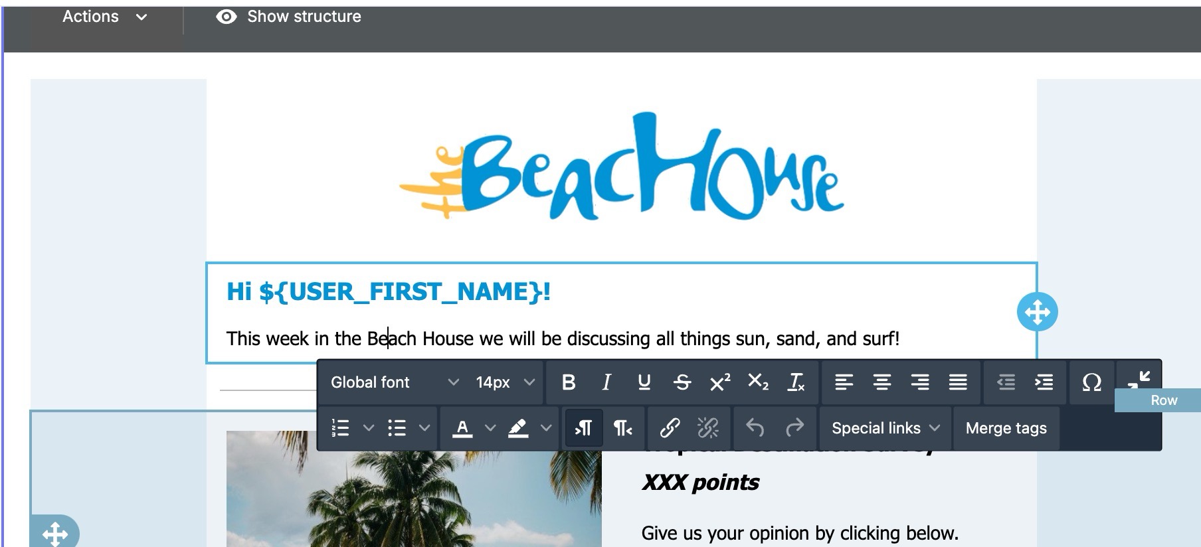Align text left
The height and width of the screenshot is (547, 1201).
click(x=844, y=382)
